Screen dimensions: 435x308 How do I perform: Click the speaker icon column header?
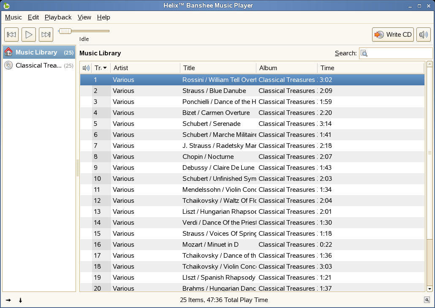click(x=86, y=68)
